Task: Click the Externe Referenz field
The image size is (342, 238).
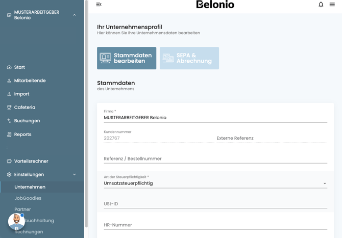Action: 272,138
